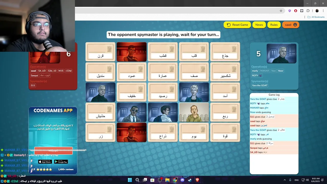Screen dimensions: 327x184
Task: Click the revealed bystander card beside ربع
Action: point(194,112)
